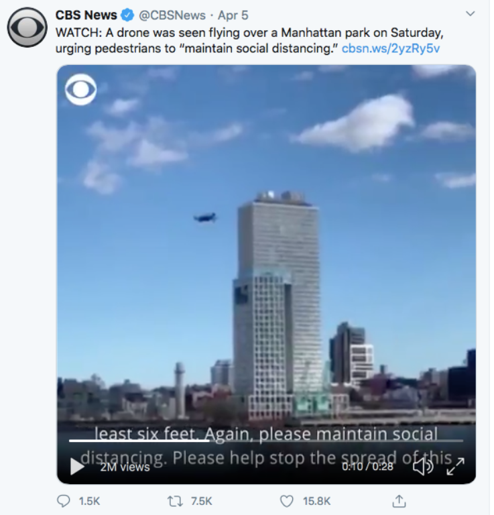
Task: Open the @CBSNews handle
Action: [x=172, y=15]
